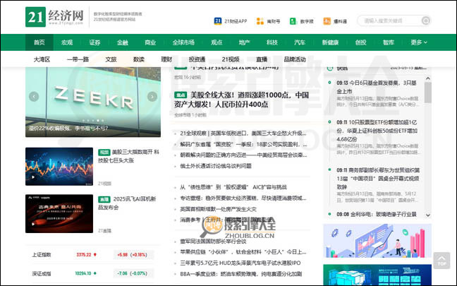The height and width of the screenshot is (286, 457).
Task: Select 理财 in the sub navigation
Action: (x=166, y=59)
